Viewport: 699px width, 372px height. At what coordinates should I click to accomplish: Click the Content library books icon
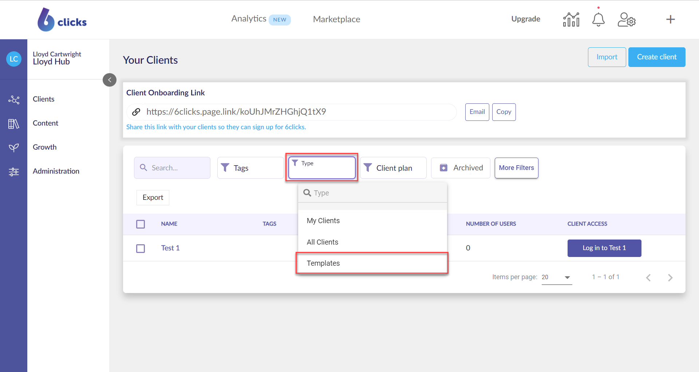coord(14,124)
